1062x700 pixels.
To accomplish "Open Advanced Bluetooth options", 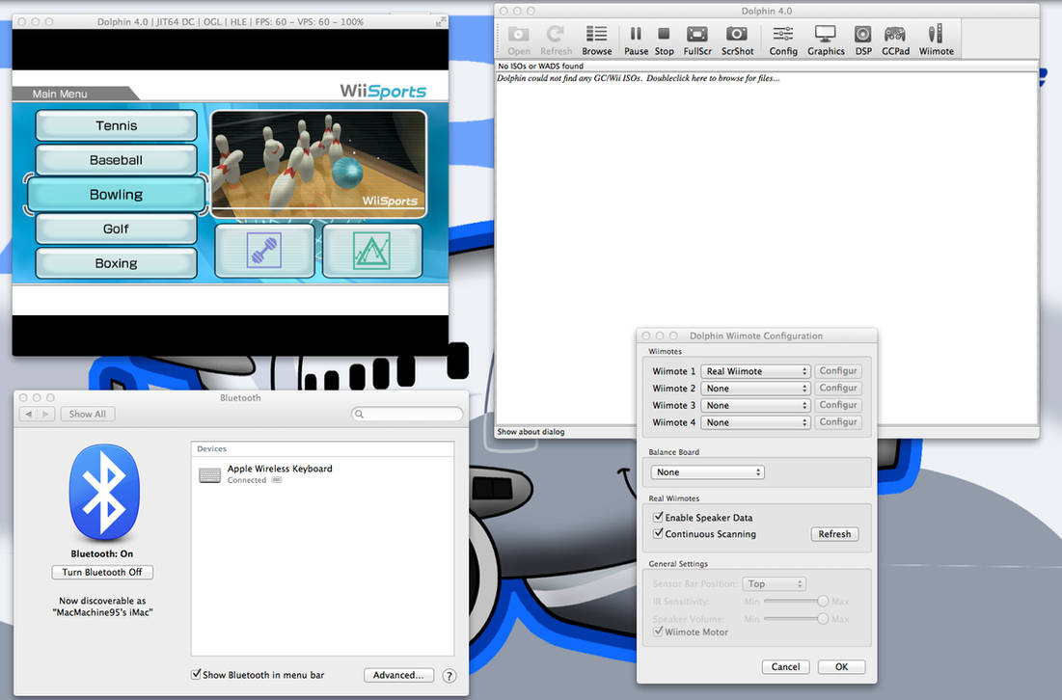I will (399, 675).
